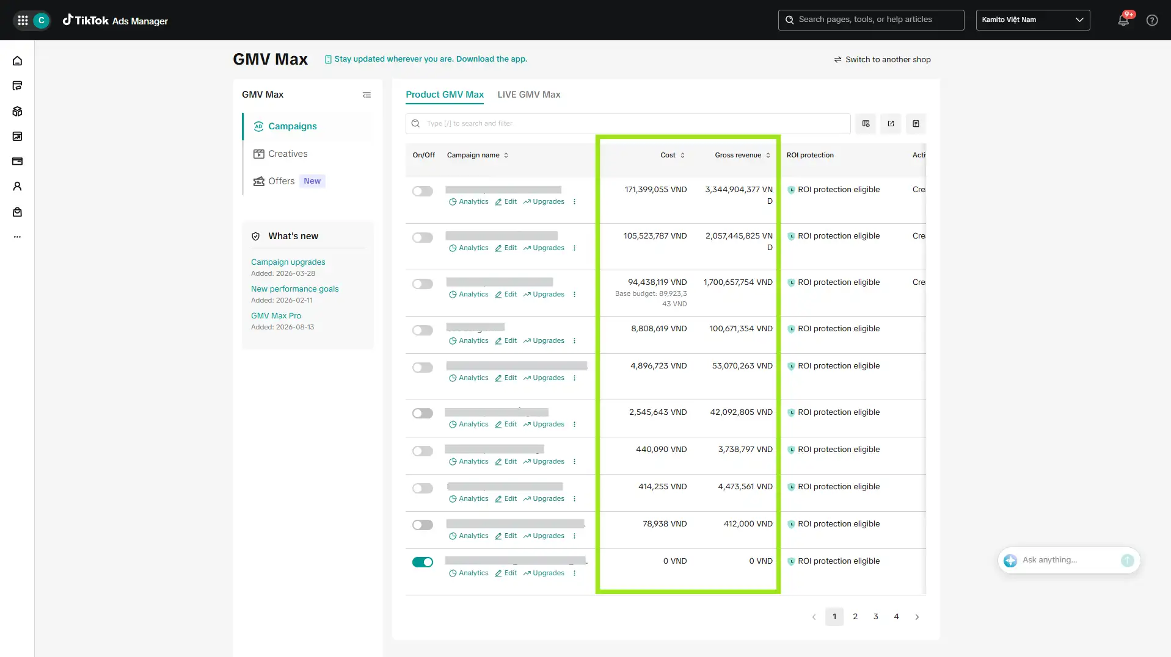Click Switch to another shop
This screenshot has width=1171, height=657.
click(882, 60)
